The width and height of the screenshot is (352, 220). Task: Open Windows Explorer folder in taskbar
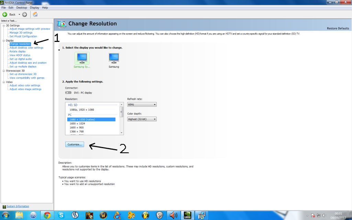(x=19, y=215)
